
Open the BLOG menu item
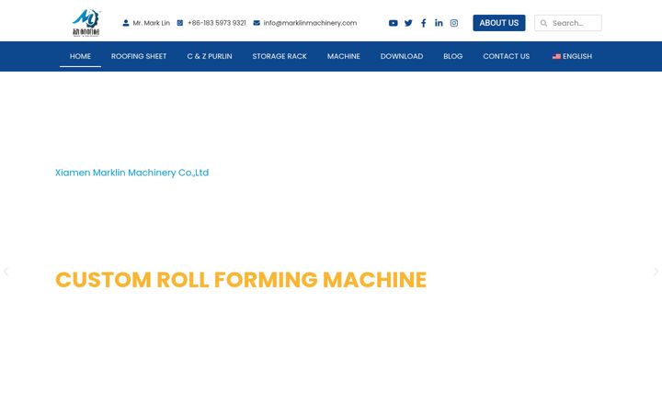click(x=453, y=56)
